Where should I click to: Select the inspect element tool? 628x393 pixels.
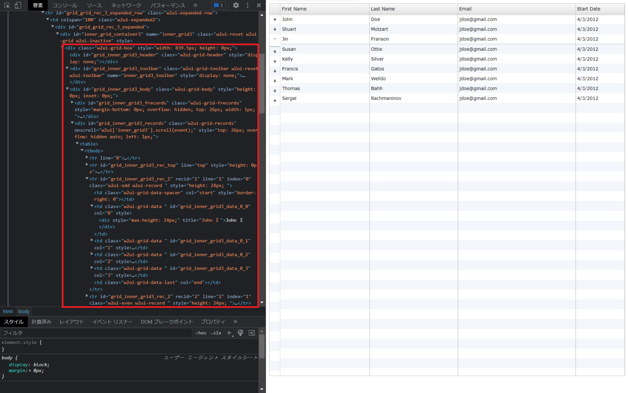[7, 5]
